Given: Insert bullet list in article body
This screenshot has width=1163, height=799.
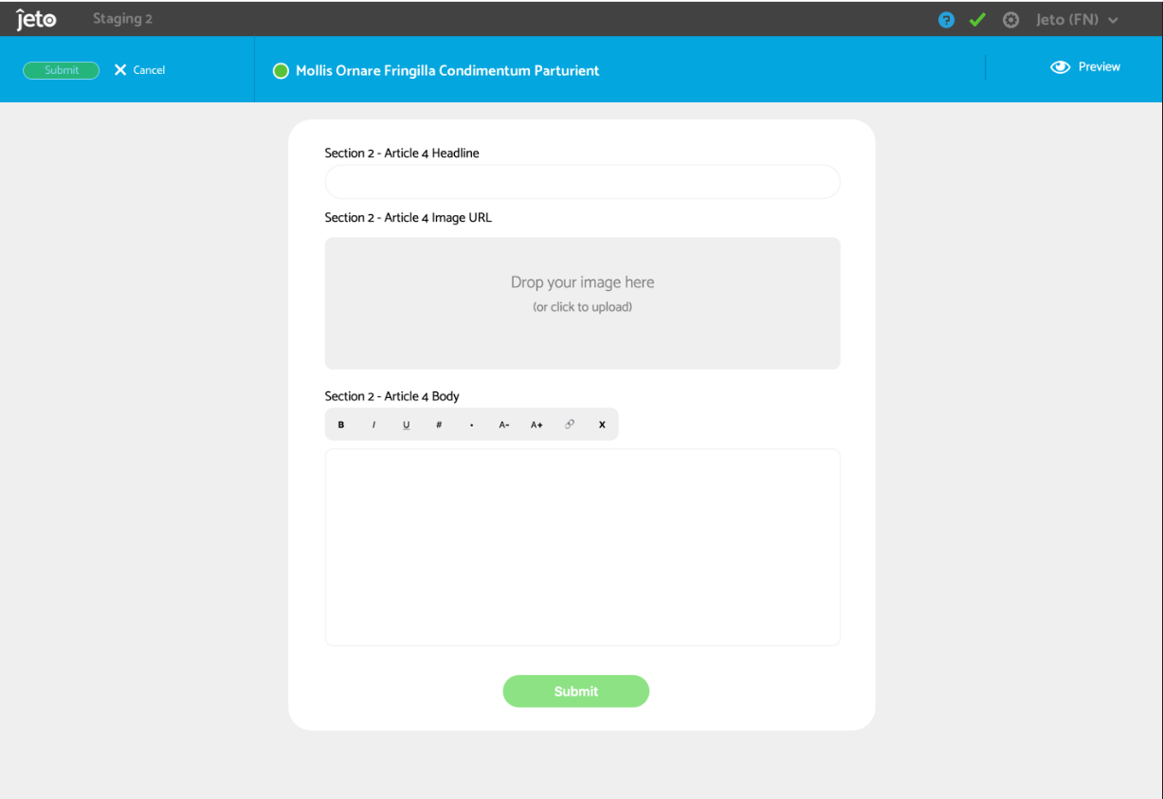Looking at the screenshot, I should pos(472,425).
